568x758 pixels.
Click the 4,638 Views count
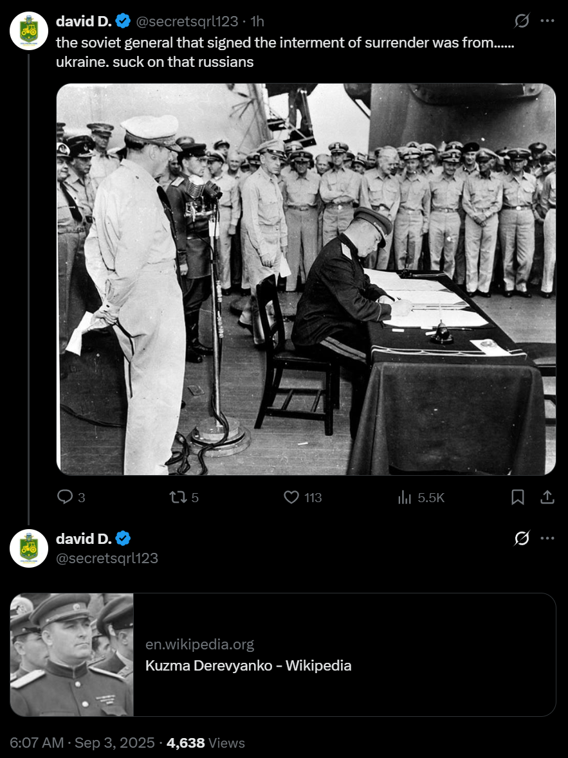(206, 743)
